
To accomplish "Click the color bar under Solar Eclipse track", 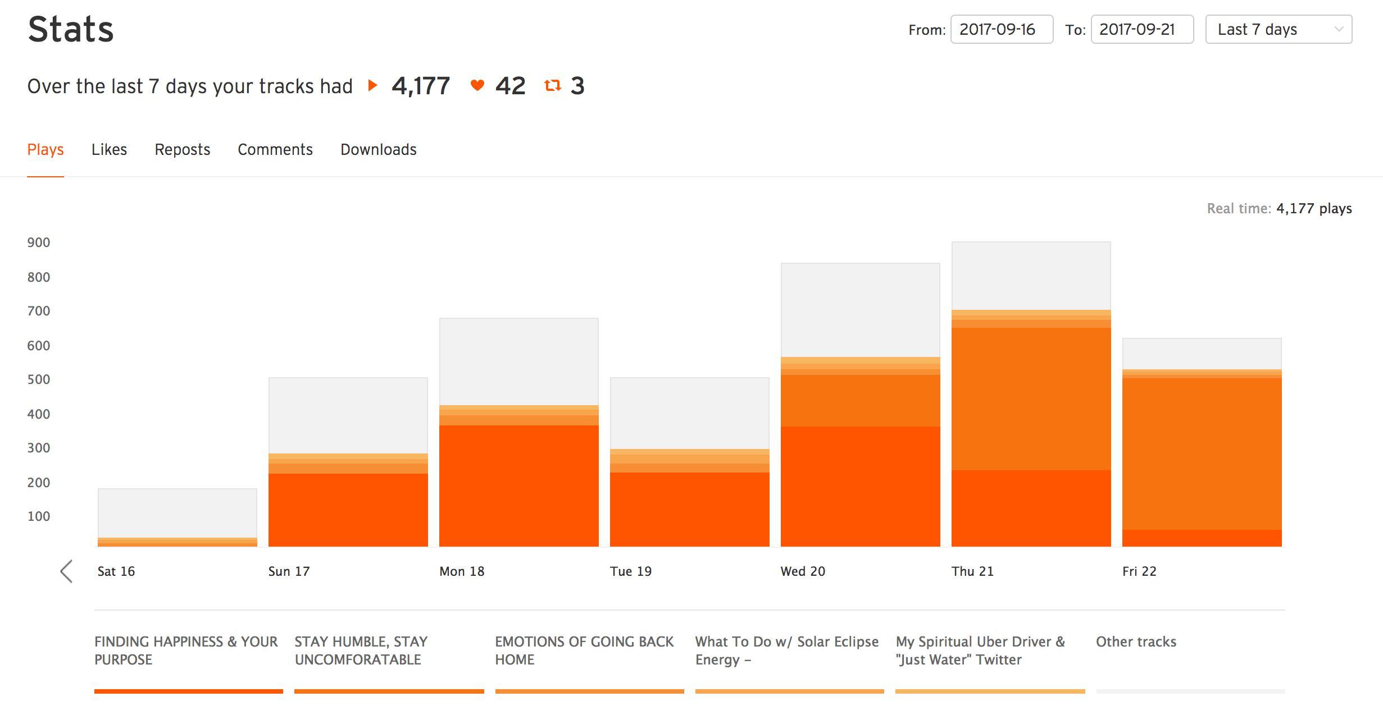I will (x=789, y=691).
